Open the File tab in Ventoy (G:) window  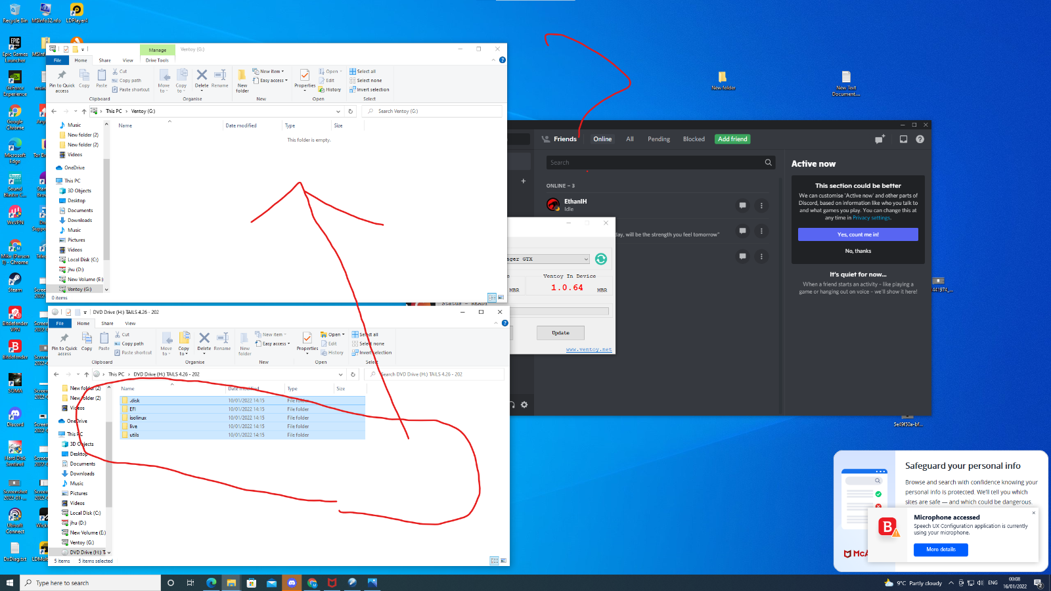[58, 60]
